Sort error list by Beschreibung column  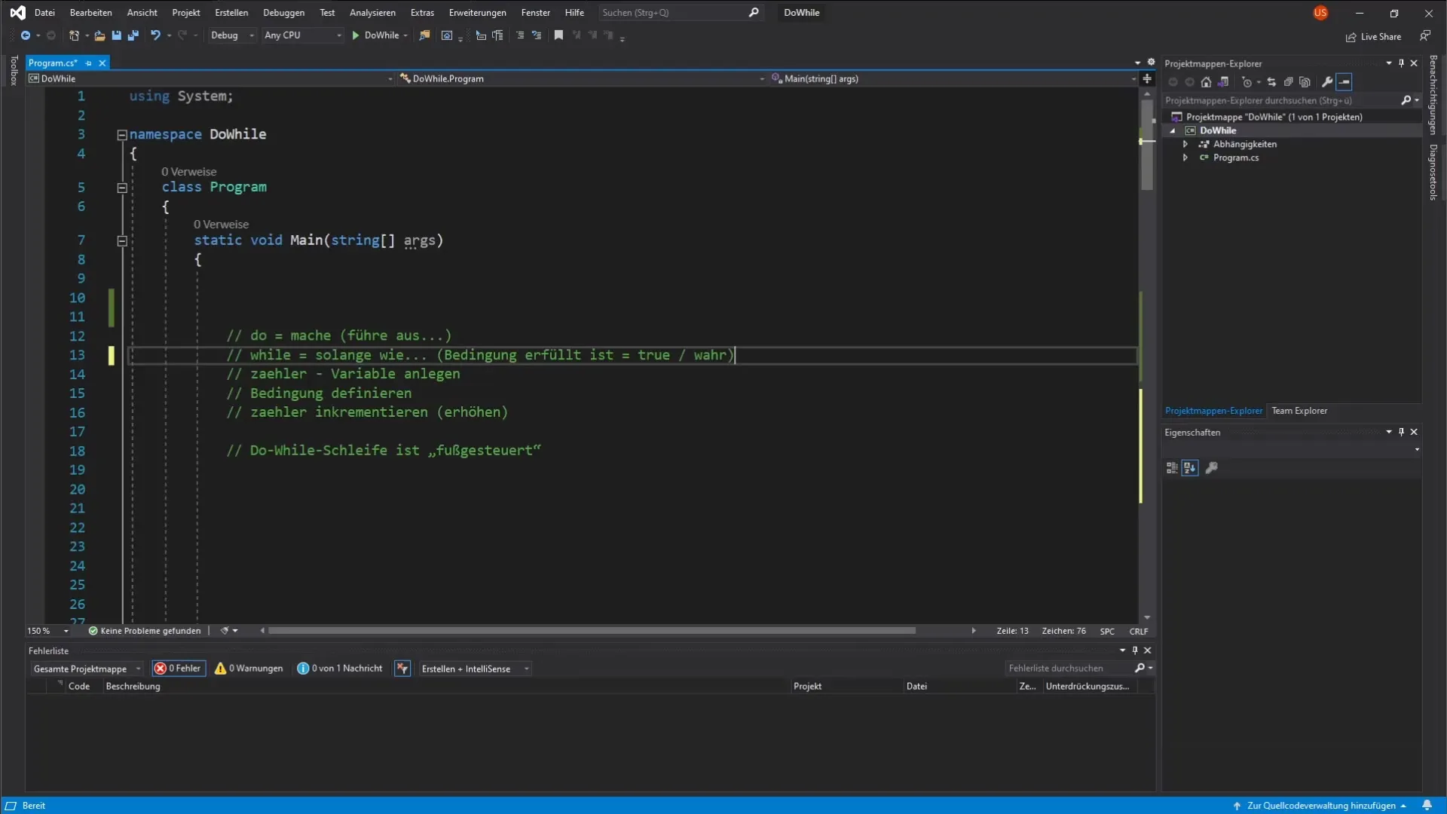pos(133,687)
